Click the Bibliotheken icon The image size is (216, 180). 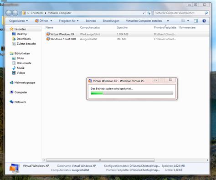coord(11,53)
